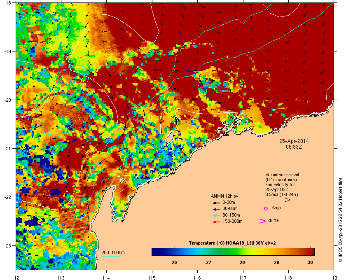The height and width of the screenshot is (280, 346).
Task: Click the Temperature NOAA19_L3U title text
Action: pos(232,243)
